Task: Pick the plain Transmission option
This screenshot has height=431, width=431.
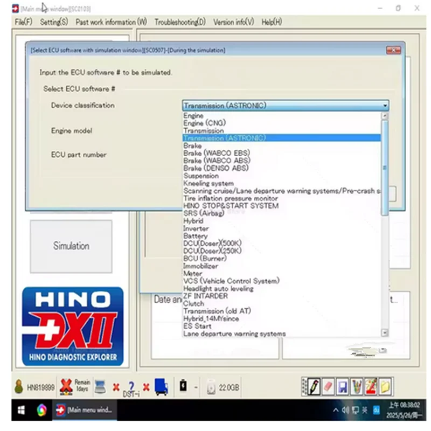Action: [282, 130]
